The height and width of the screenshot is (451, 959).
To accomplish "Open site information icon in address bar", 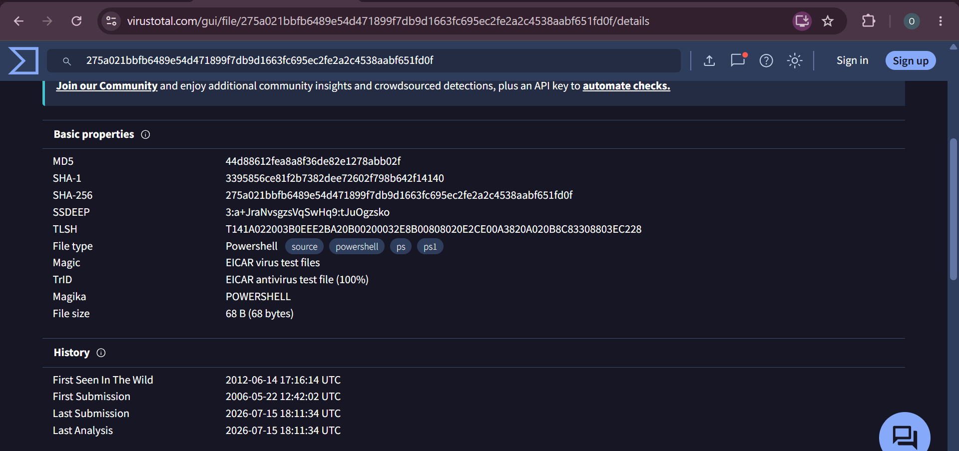I will click(111, 21).
